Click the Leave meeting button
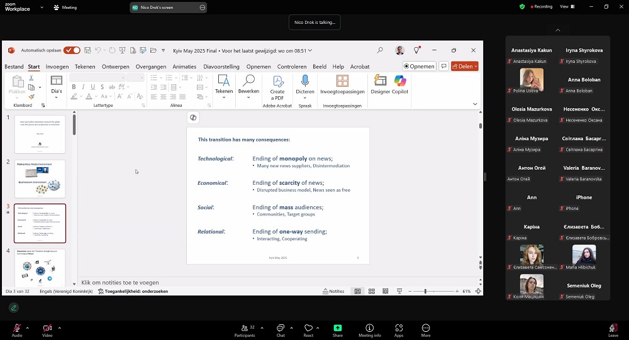The image size is (629, 340). pos(613,331)
